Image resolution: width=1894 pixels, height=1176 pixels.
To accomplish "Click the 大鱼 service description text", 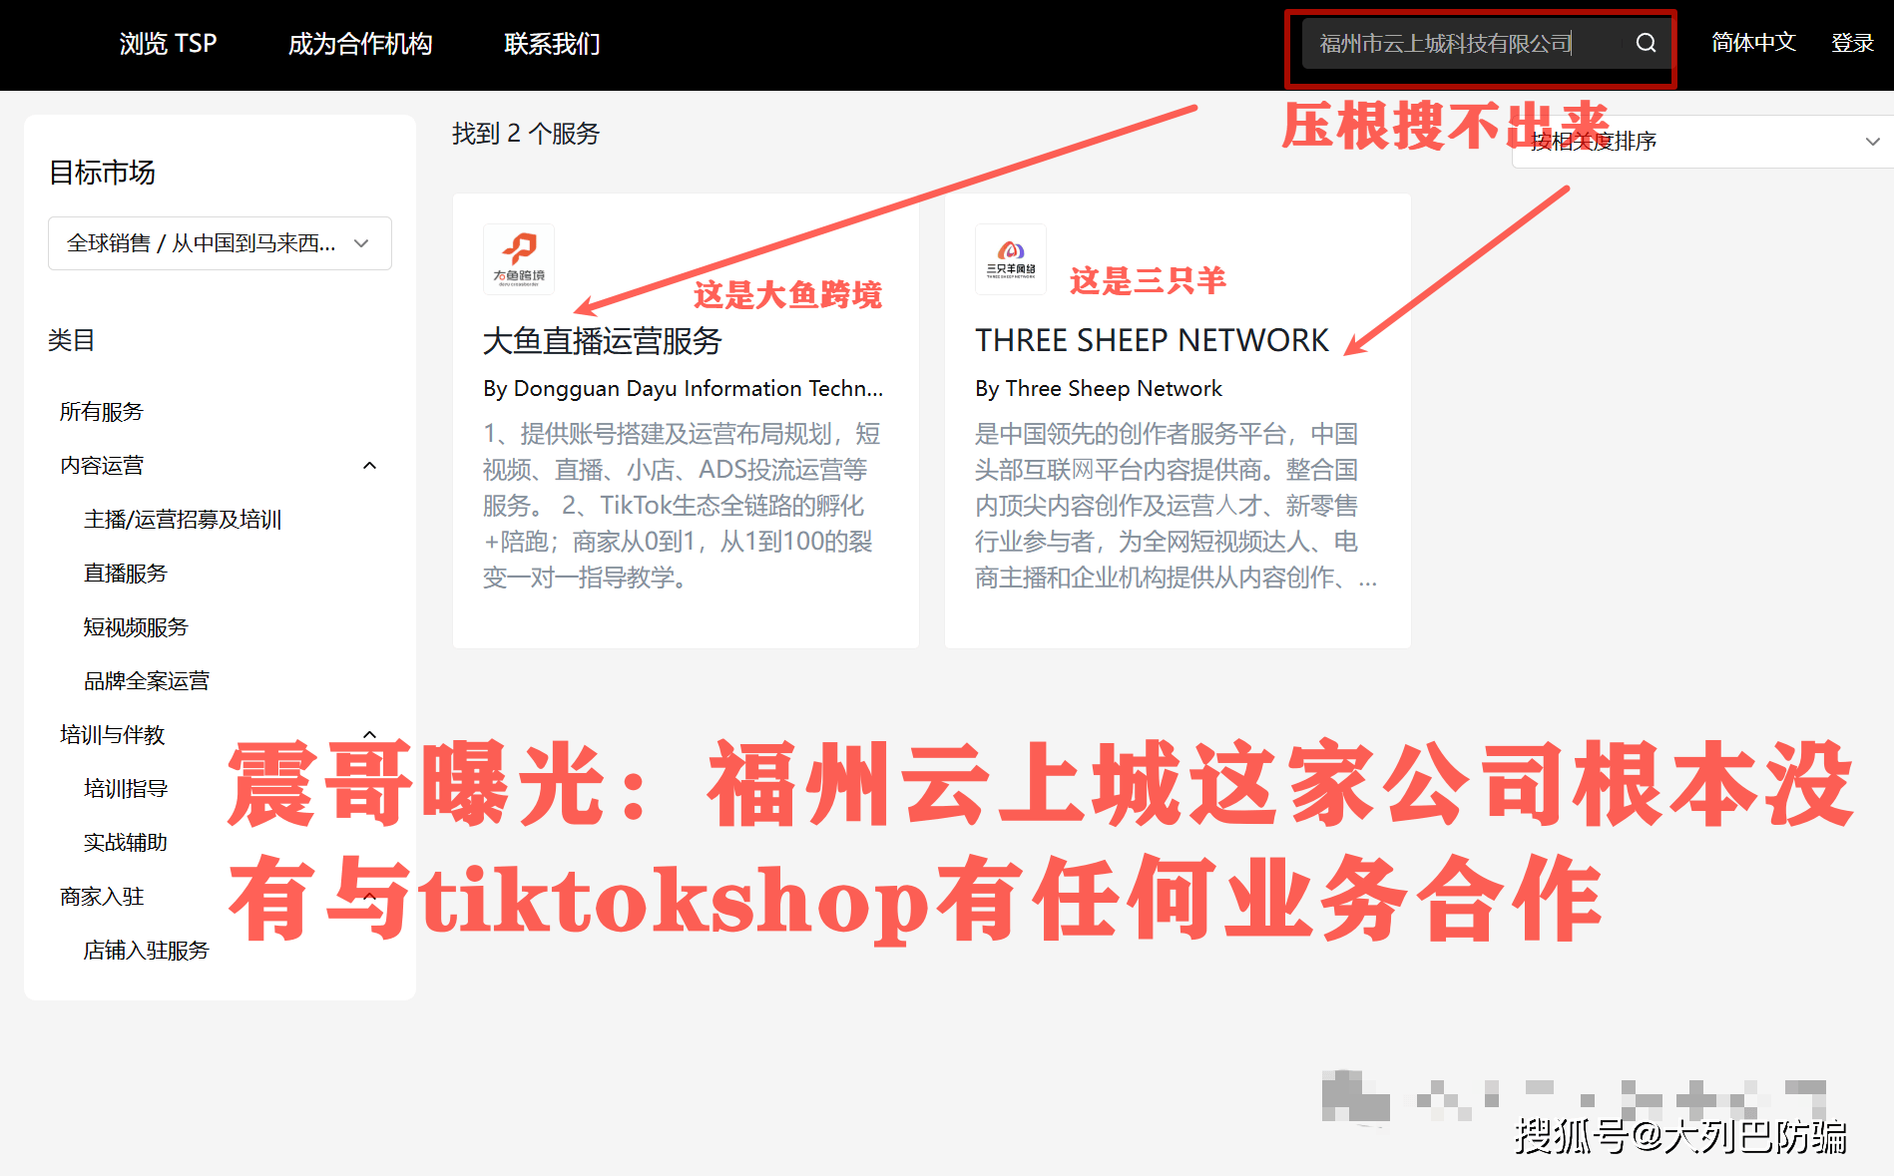I will (684, 506).
